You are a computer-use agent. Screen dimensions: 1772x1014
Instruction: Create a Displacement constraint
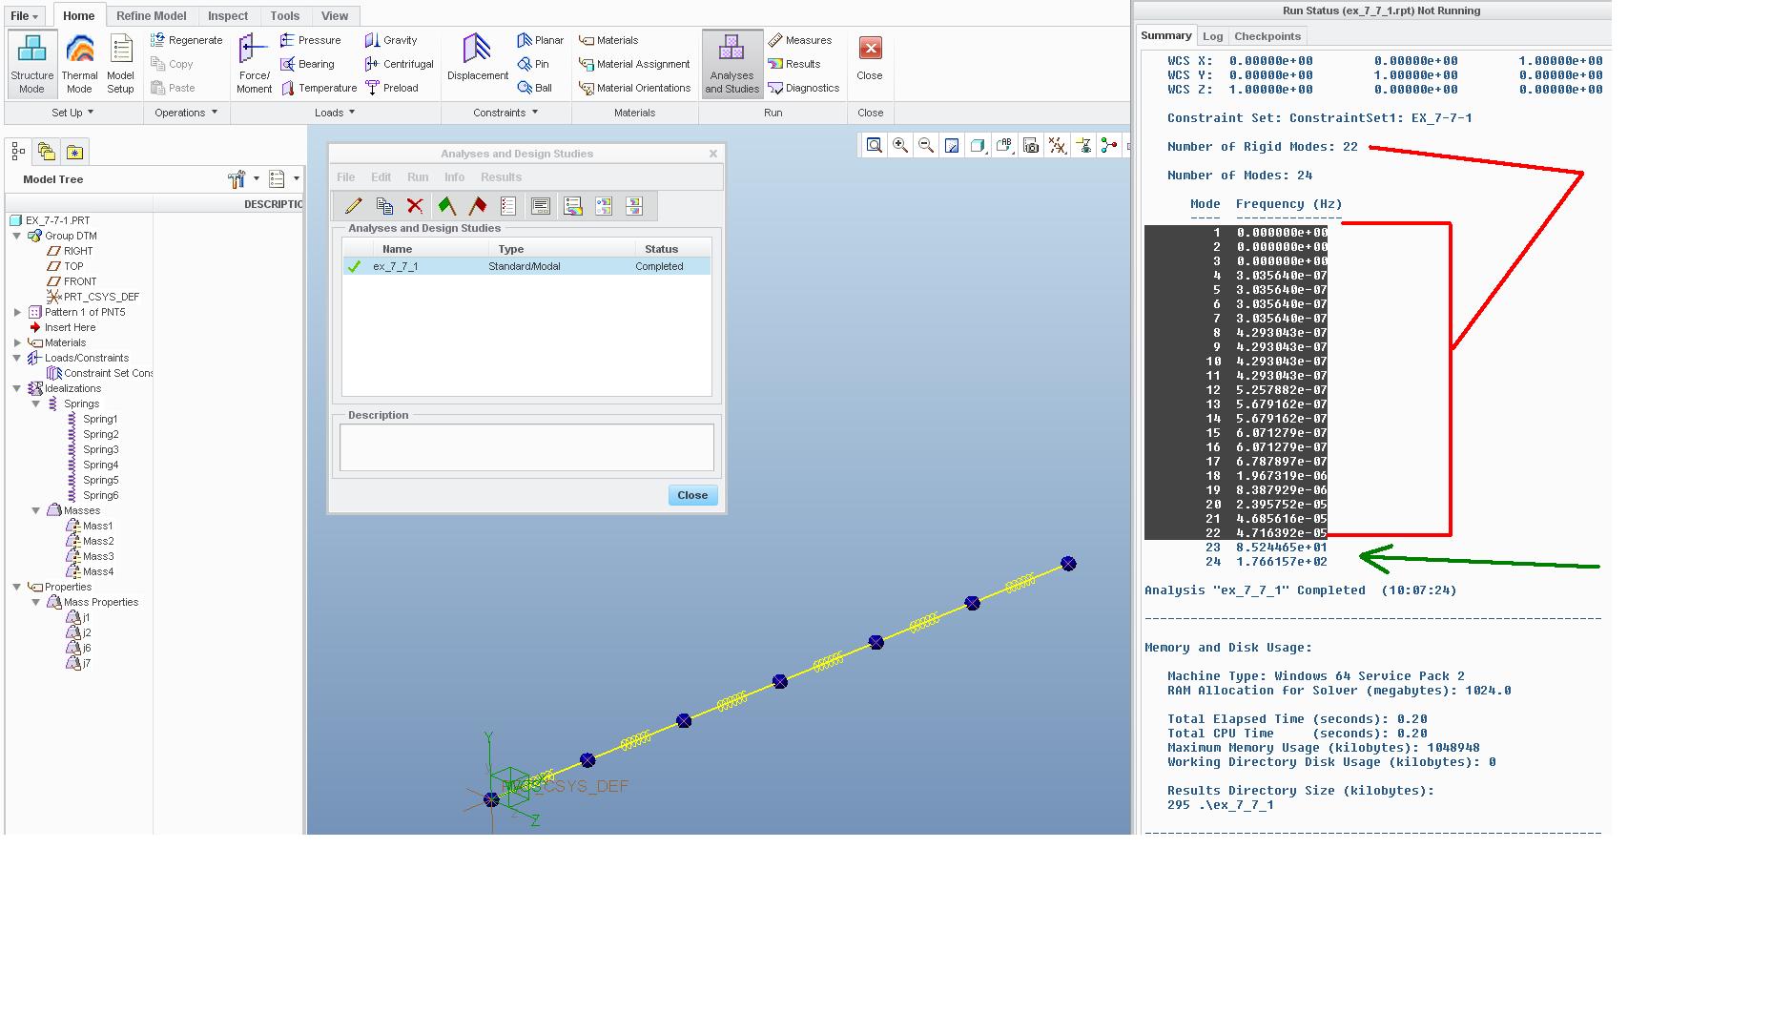pos(477,57)
